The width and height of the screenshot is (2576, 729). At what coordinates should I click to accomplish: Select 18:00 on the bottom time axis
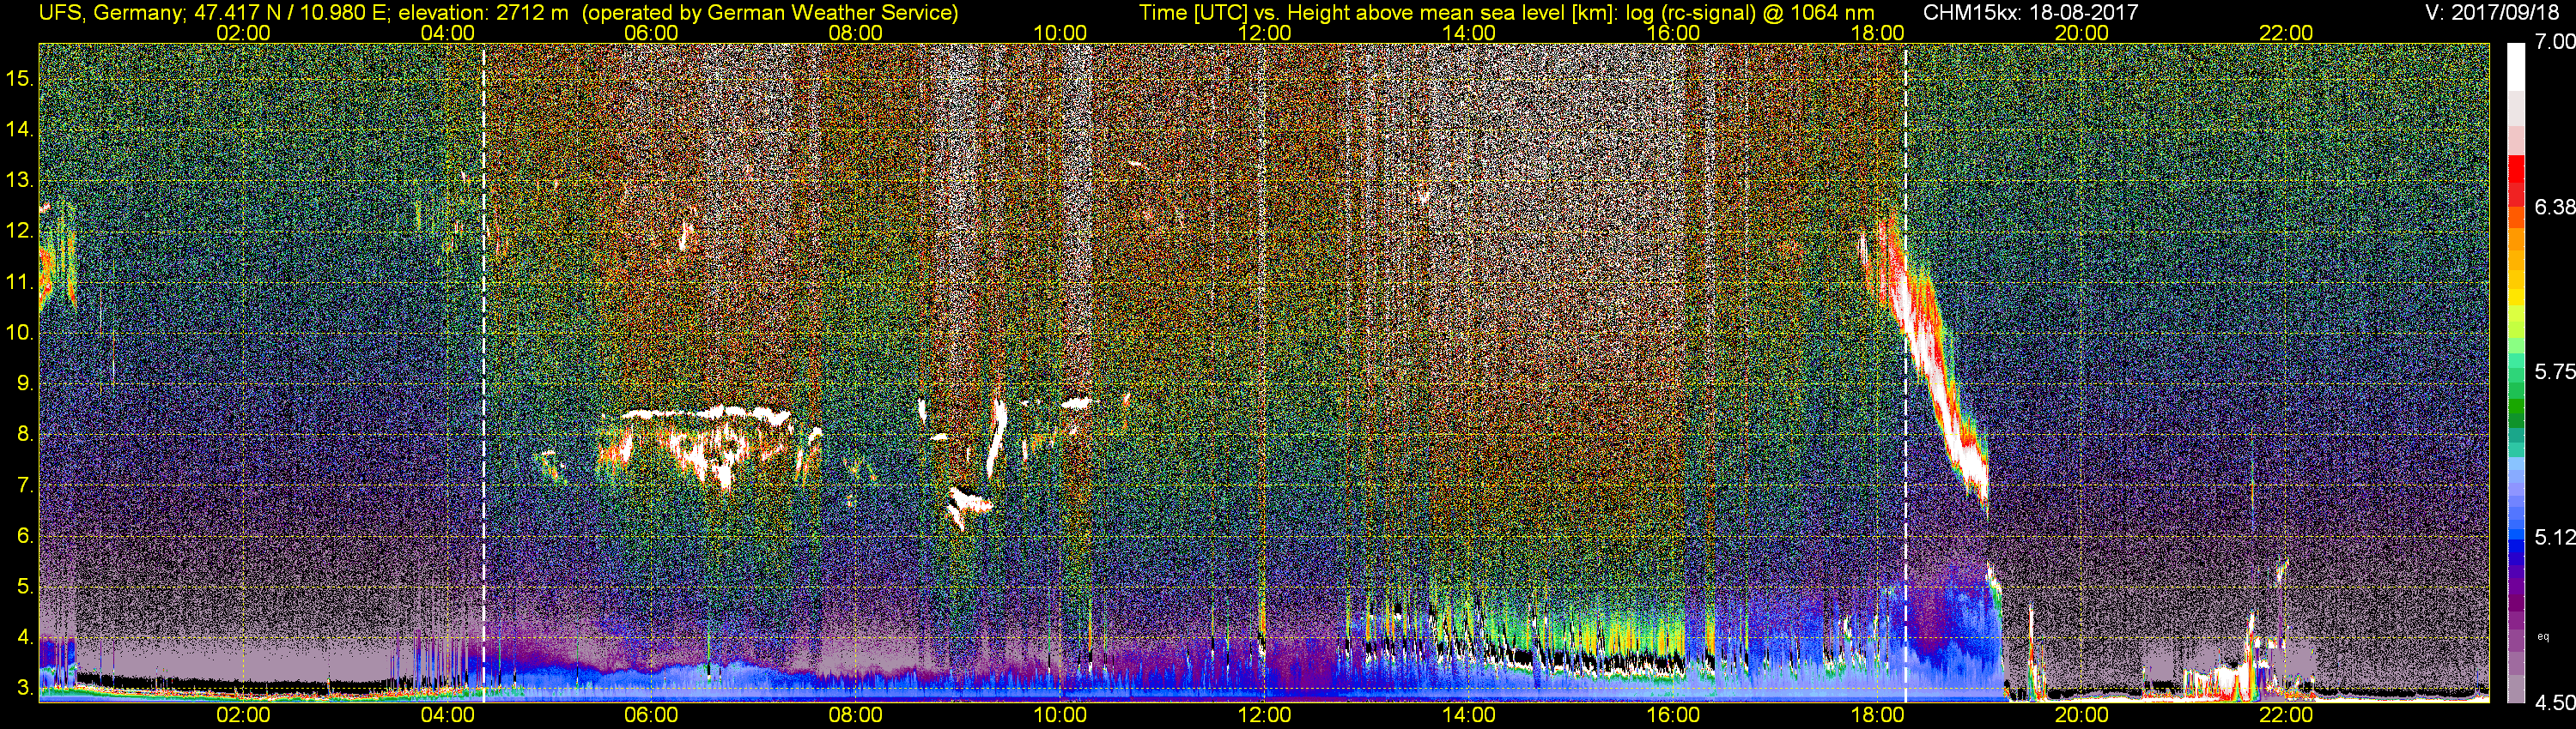tap(1878, 715)
